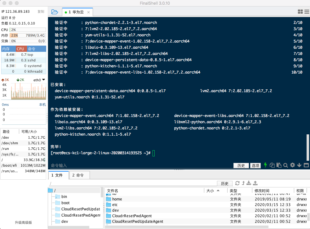Image resolution: width=310 pixels, height=229 pixels.
Task: Click the terminal paste icon
Action: [279, 165]
